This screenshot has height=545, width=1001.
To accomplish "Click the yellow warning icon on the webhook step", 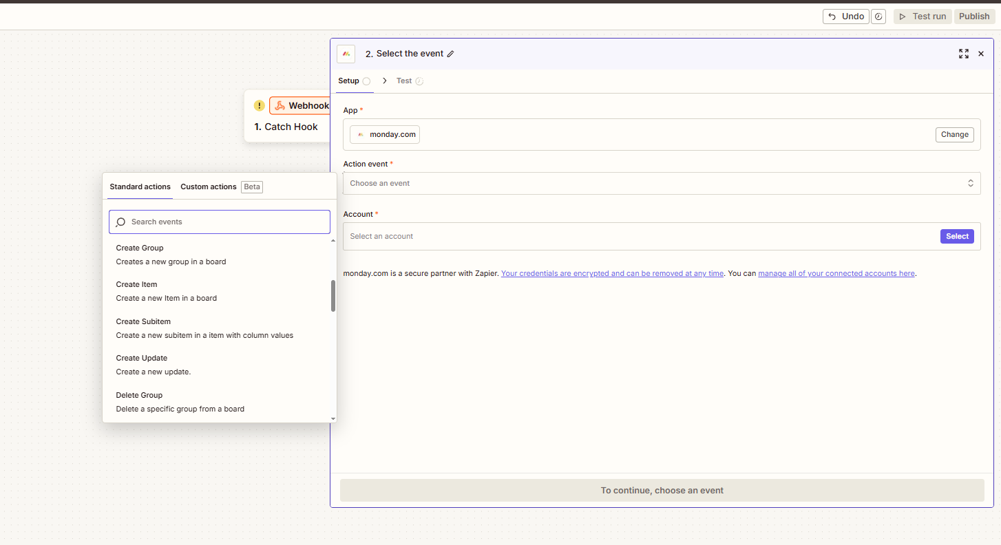I will coord(259,105).
